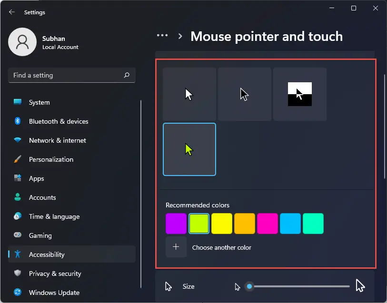Go back using the back arrow
Image resolution: width=387 pixels, height=303 pixels.
[x=11, y=12]
